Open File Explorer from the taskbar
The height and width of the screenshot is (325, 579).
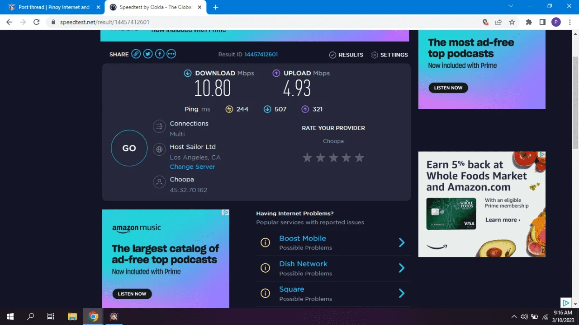pyautogui.click(x=72, y=316)
